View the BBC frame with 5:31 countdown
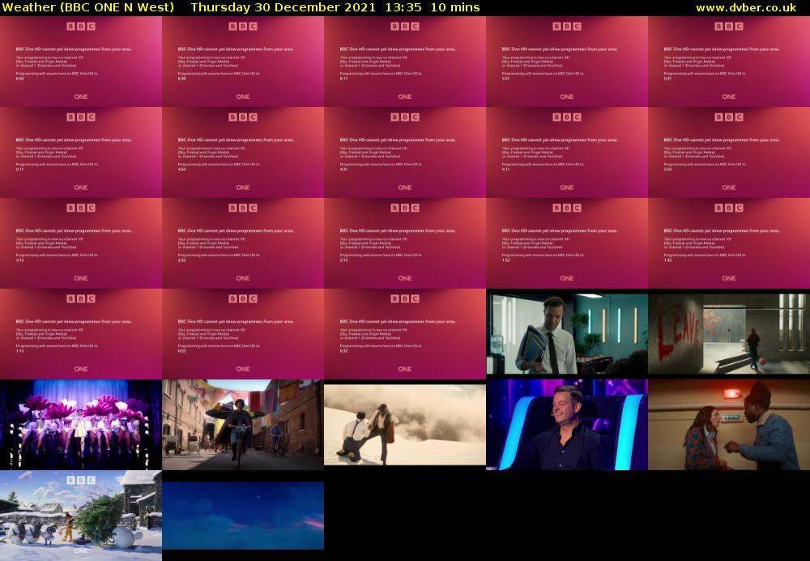Screen dimensions: 810x561 click(x=729, y=62)
